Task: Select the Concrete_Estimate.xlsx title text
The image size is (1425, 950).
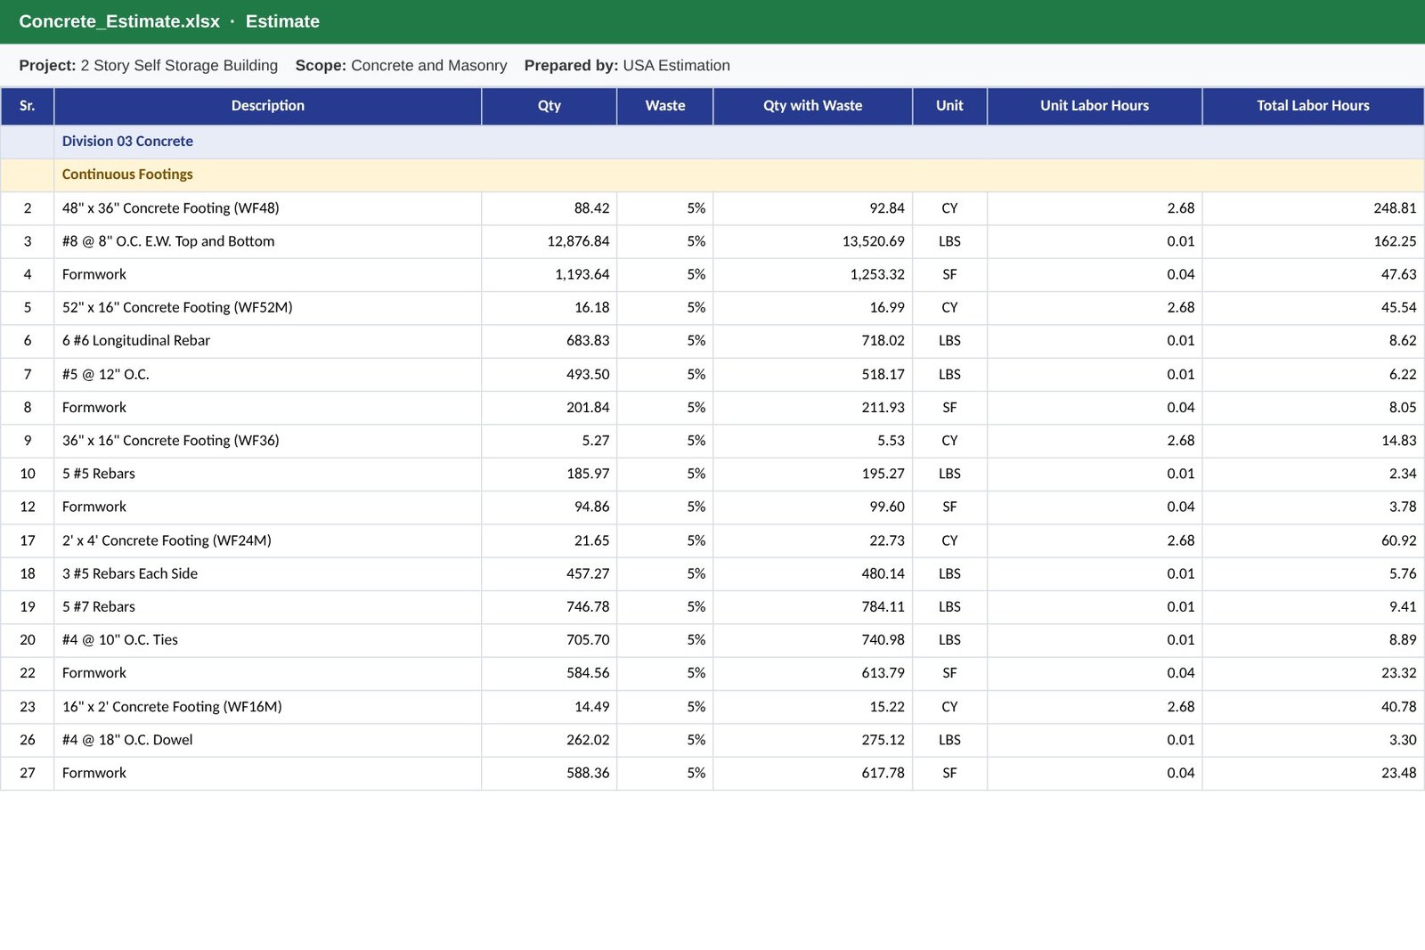Action: 119,21
